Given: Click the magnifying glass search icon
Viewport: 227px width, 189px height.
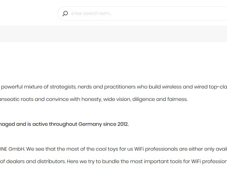Looking at the screenshot, I should point(65,14).
